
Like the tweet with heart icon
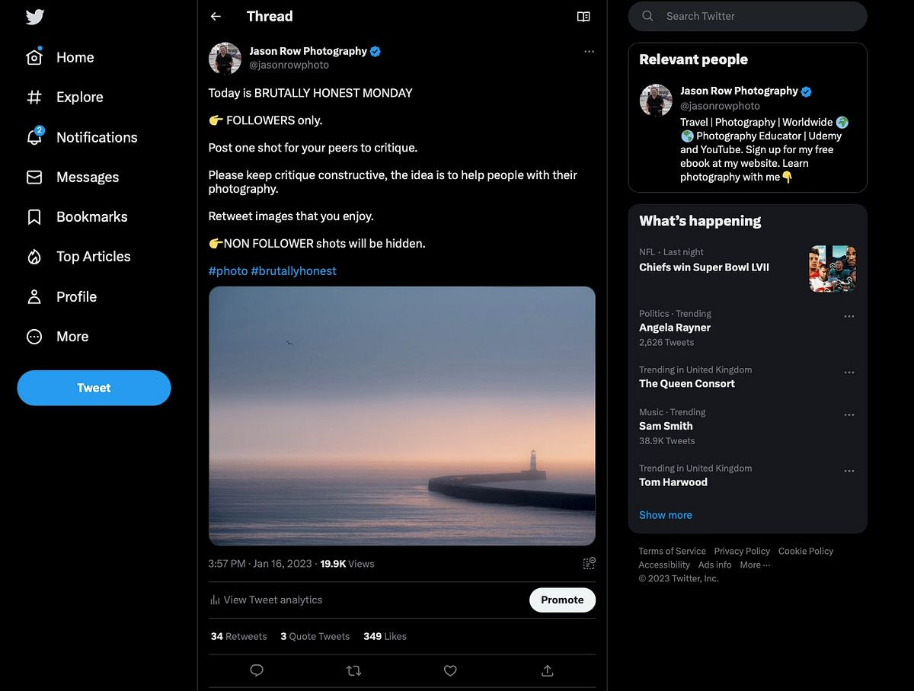[450, 670]
